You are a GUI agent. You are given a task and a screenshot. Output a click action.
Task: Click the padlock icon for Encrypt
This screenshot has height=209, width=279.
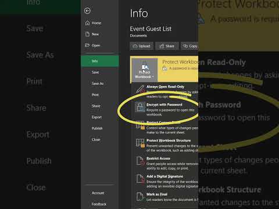pos(140,107)
